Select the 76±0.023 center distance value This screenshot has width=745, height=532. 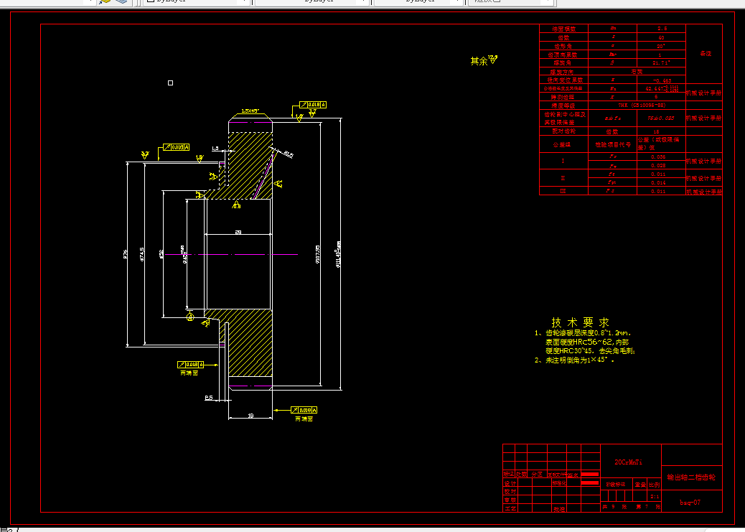pyautogui.click(x=661, y=118)
